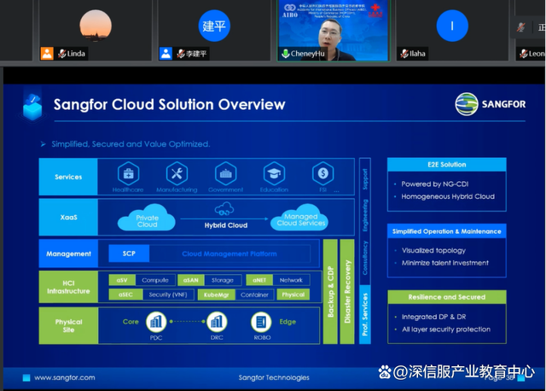Click Resilience and Secured header
Image resolution: width=546 pixels, height=391 pixels.
coord(447,297)
